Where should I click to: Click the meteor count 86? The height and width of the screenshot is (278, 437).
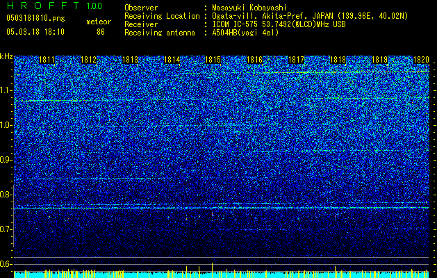point(101,32)
